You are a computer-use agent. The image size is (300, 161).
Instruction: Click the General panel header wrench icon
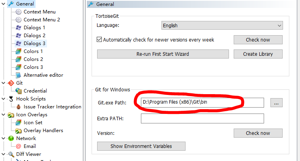pyautogui.click(x=91, y=4)
